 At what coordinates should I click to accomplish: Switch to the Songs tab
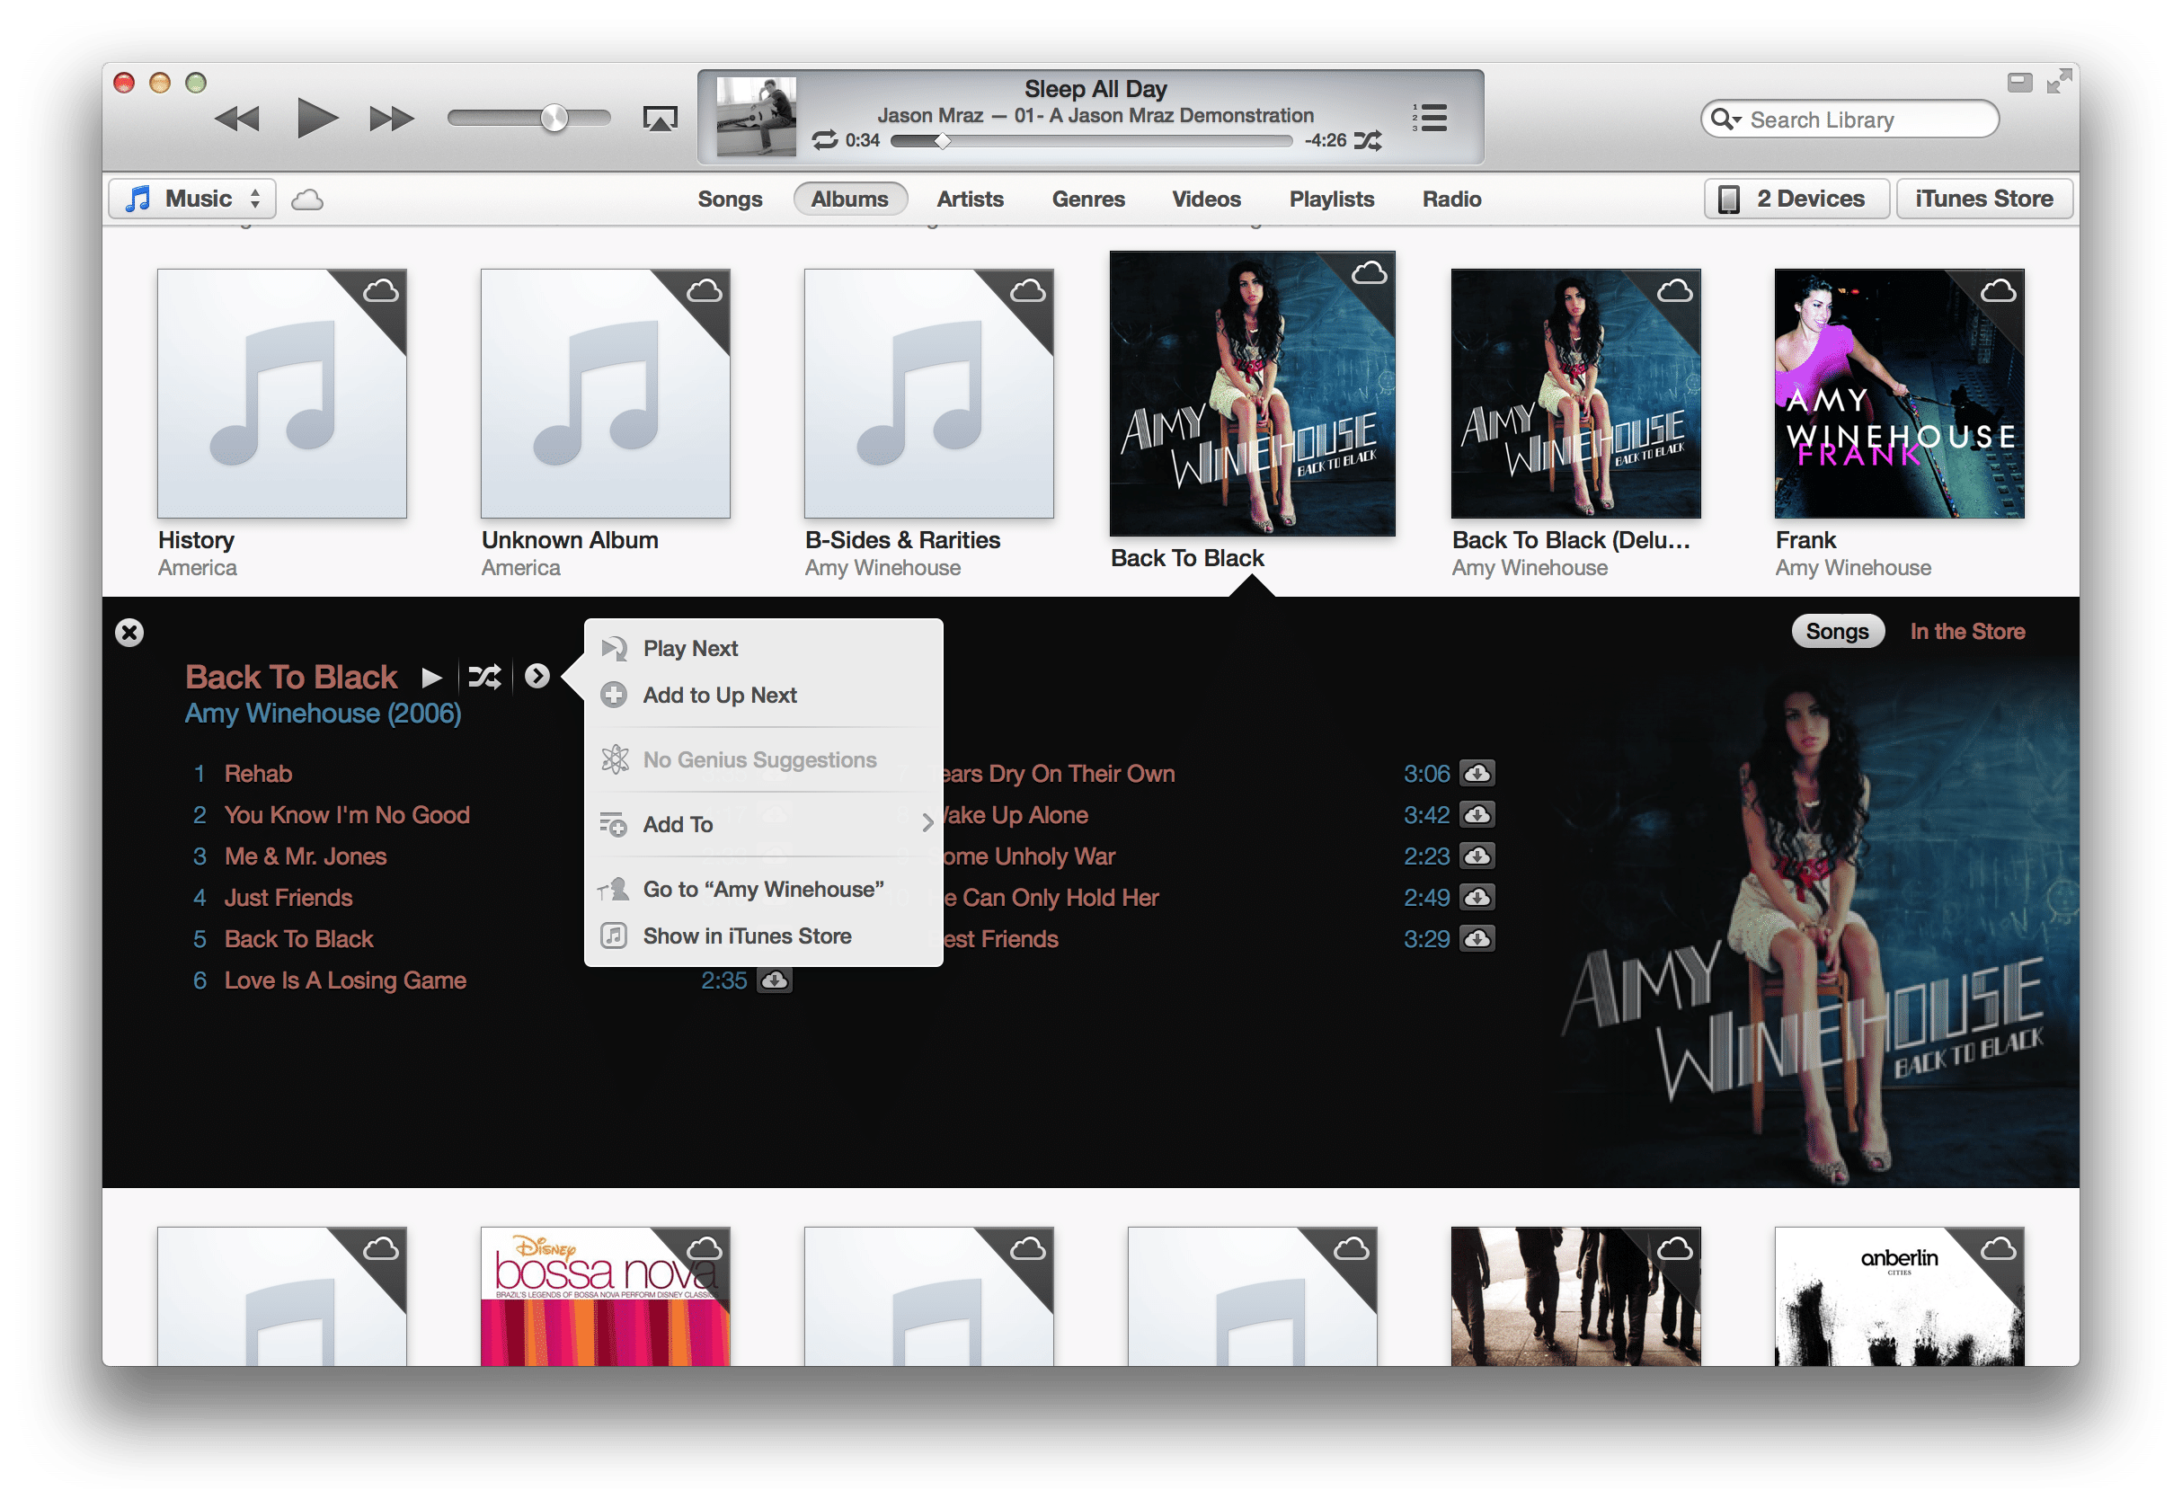[x=729, y=200]
